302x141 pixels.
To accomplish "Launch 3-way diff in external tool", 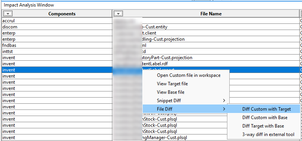I will coord(268,134).
